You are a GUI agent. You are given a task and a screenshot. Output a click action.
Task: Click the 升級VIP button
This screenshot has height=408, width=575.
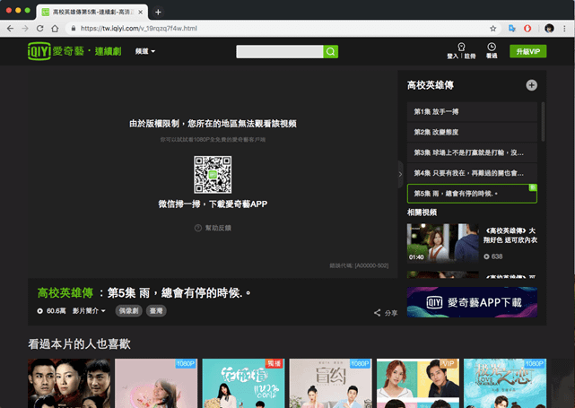point(528,51)
